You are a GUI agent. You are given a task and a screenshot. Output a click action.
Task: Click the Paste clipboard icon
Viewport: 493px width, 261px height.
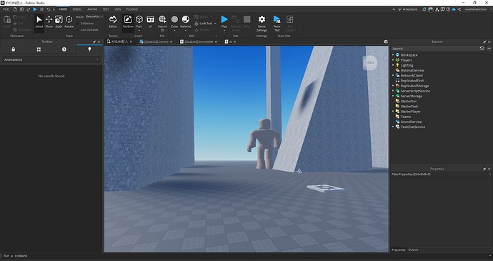coord(7,20)
